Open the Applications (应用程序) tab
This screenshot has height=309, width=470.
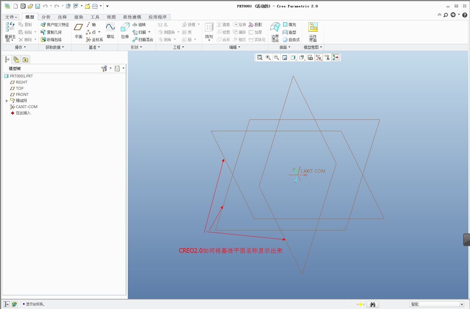158,17
